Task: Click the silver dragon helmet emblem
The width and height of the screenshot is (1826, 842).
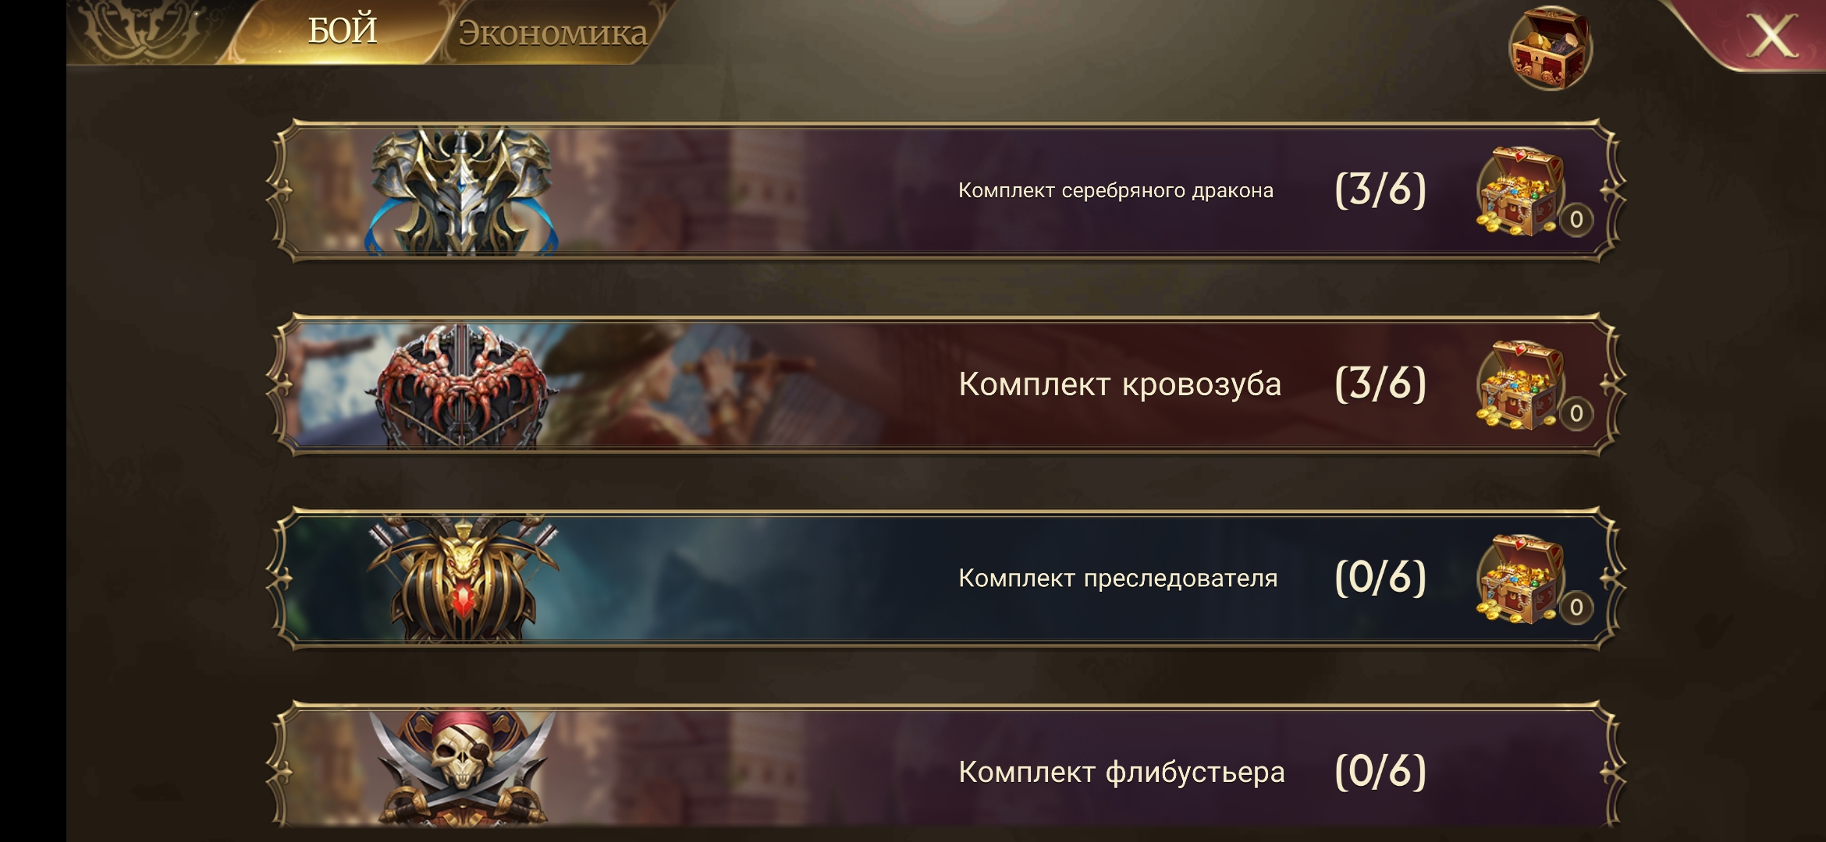Action: (464, 192)
